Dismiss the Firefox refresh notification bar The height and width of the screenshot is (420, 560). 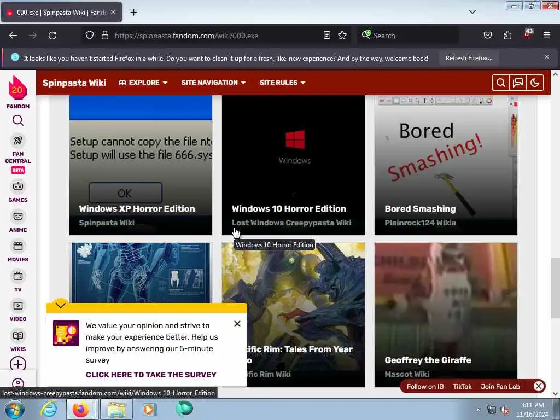[x=547, y=57]
